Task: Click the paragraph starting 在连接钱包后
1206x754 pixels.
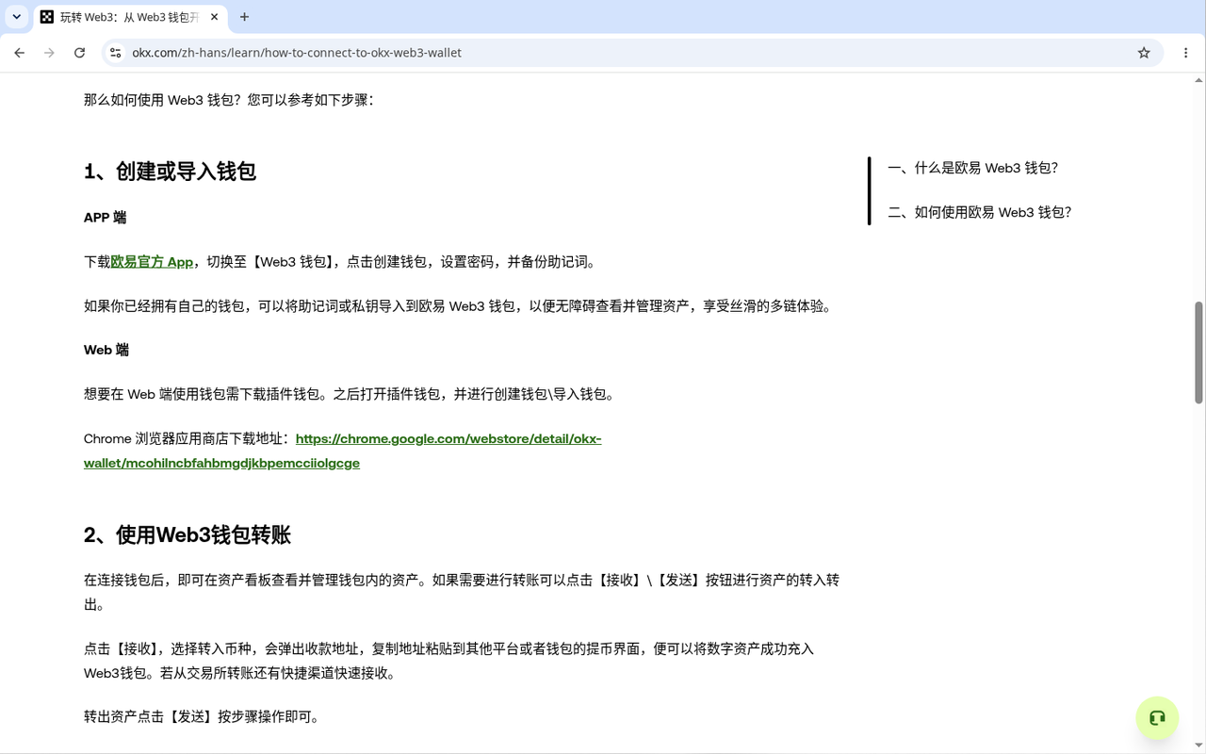Action: tap(462, 592)
